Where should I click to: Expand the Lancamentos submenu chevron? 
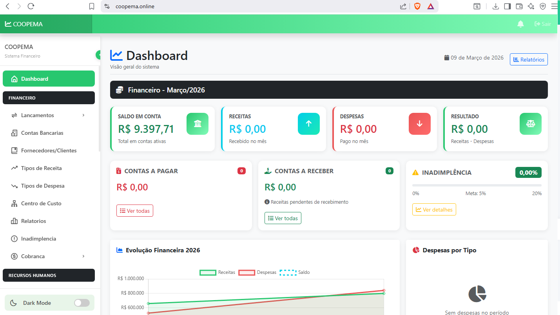[83, 115]
